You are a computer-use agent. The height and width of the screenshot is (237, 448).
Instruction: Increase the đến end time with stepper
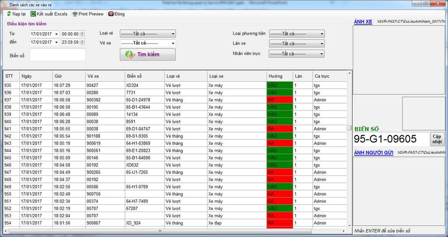[82, 41]
